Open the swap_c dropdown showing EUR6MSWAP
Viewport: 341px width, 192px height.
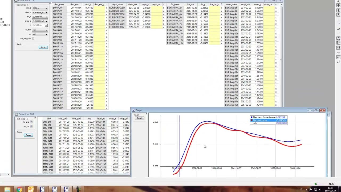40,21
